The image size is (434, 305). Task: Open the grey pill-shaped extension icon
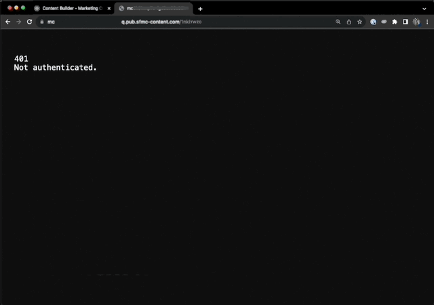point(384,22)
